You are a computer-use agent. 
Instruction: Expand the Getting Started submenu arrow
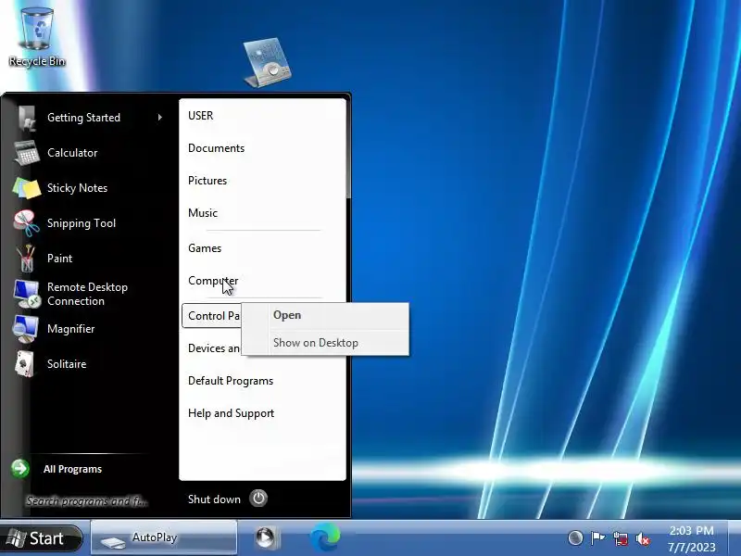click(x=160, y=118)
